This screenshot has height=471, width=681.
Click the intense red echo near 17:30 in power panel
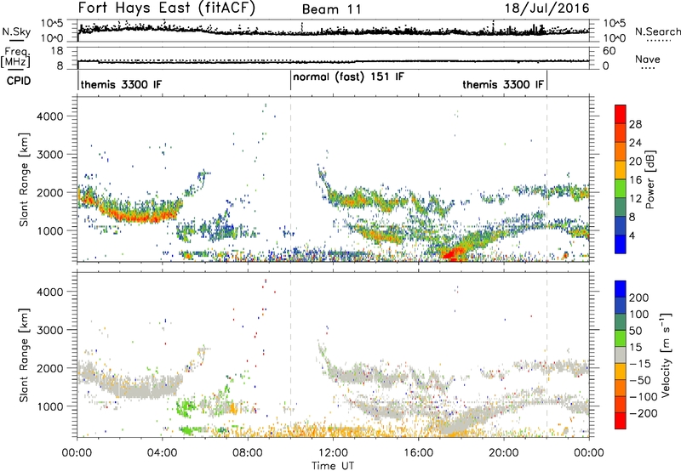coord(453,253)
